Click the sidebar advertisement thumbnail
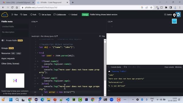Image resolution: width=183 pixels, height=103 pixels. point(15,80)
